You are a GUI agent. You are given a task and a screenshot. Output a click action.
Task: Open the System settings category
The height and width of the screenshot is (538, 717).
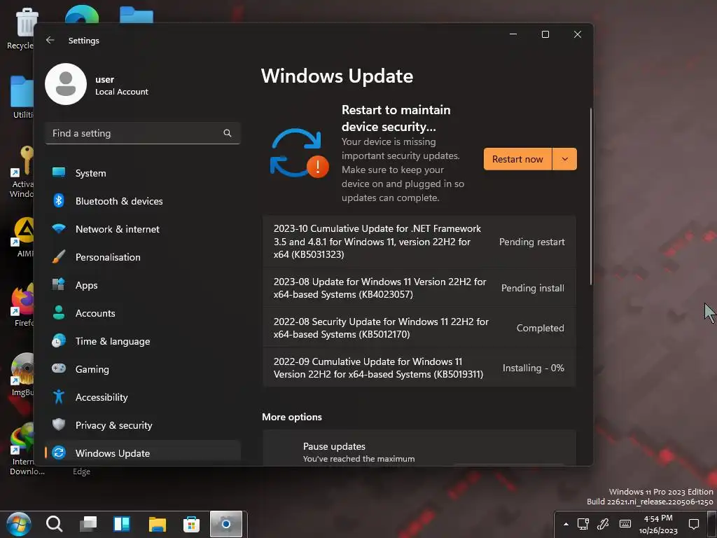click(x=143, y=173)
